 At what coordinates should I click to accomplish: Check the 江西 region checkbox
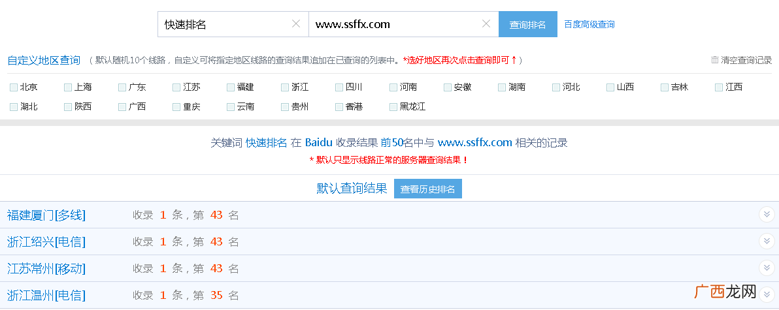click(x=718, y=88)
